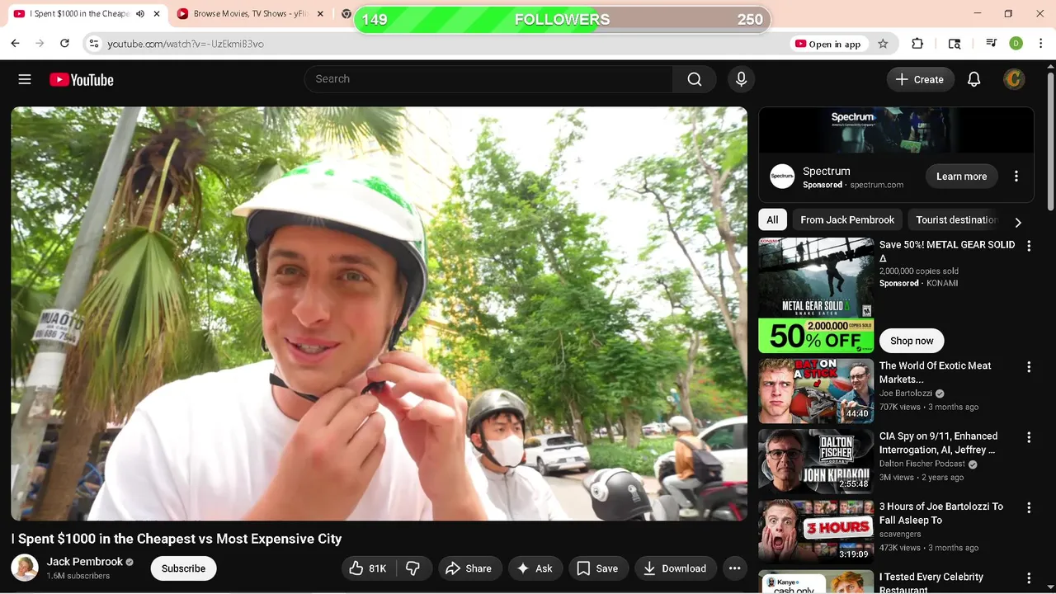
Task: Click the Ask button
Action: coord(535,568)
